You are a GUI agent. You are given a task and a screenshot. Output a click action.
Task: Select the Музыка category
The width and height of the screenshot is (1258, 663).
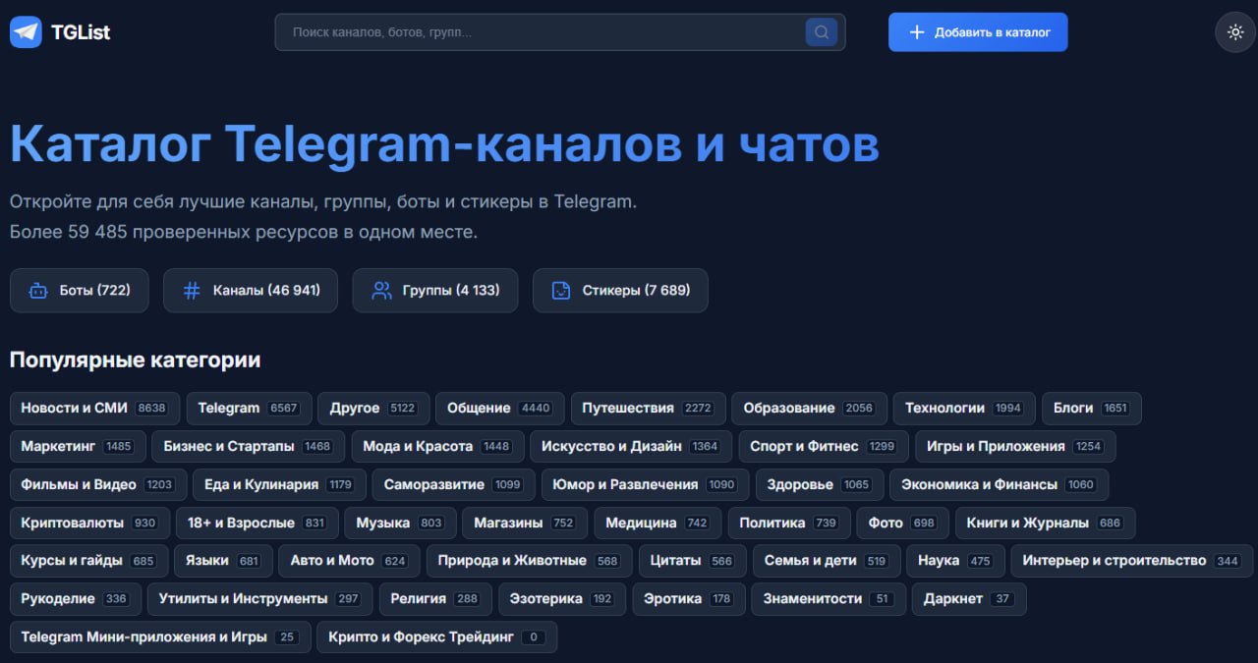400,524
